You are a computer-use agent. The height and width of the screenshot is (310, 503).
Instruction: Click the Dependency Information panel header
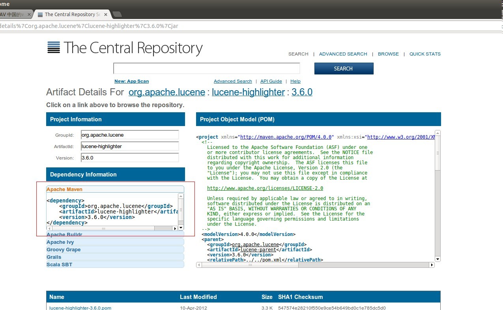point(116,174)
